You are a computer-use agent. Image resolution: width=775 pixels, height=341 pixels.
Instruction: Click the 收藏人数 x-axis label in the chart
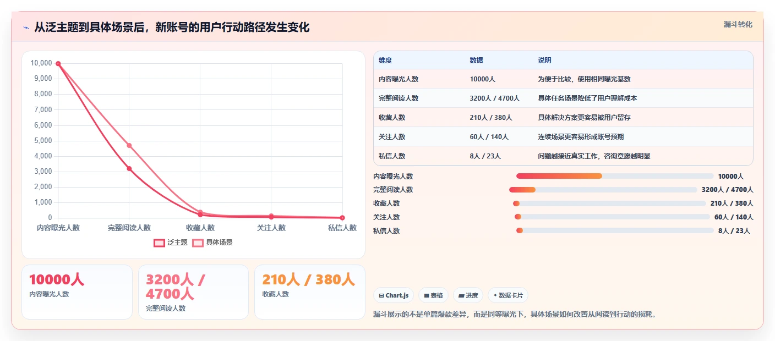pyautogui.click(x=200, y=228)
